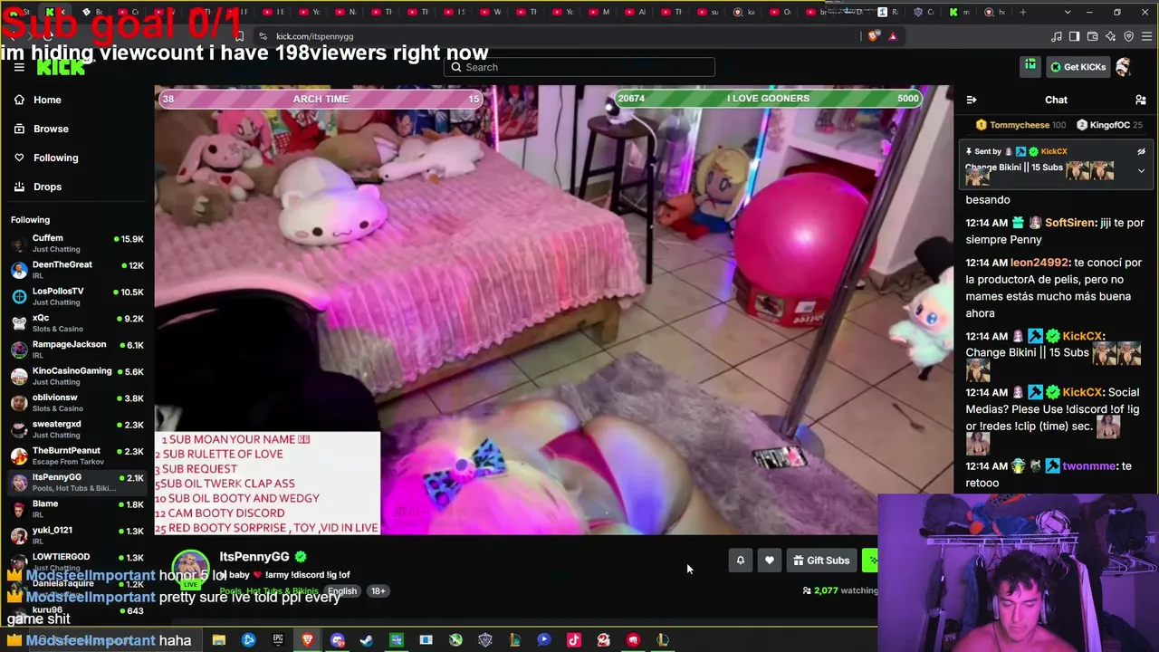
Task: Open the browser main menu
Action: (1147, 36)
